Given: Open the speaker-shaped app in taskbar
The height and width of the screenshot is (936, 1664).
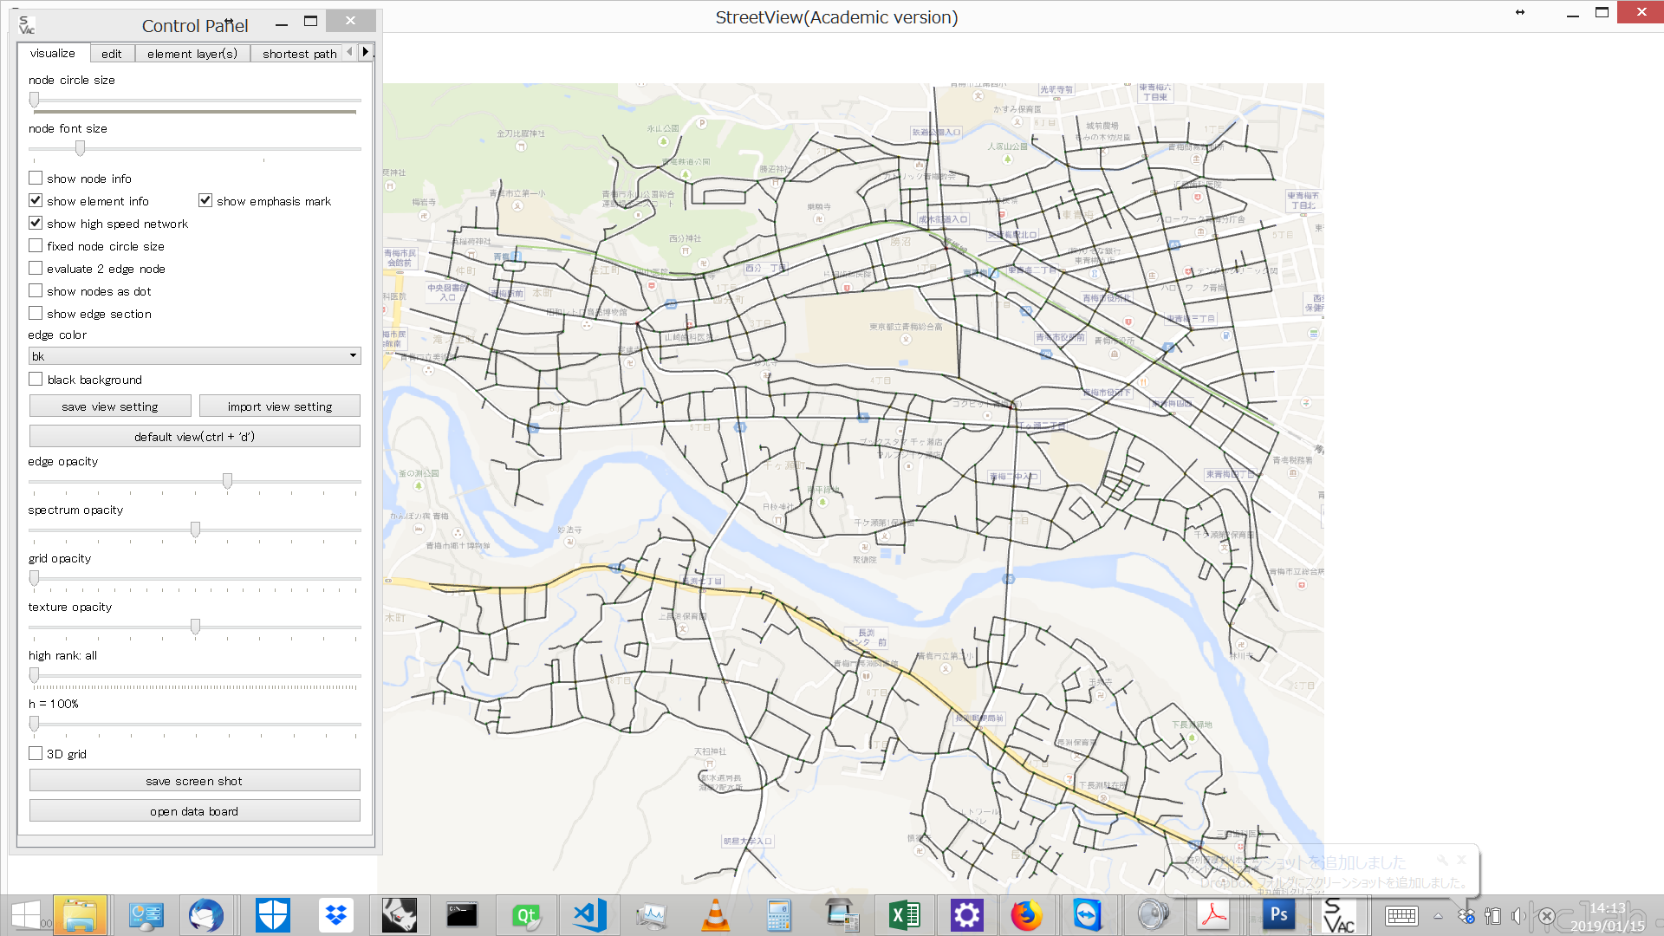Looking at the screenshot, I should pyautogui.click(x=1153, y=915).
